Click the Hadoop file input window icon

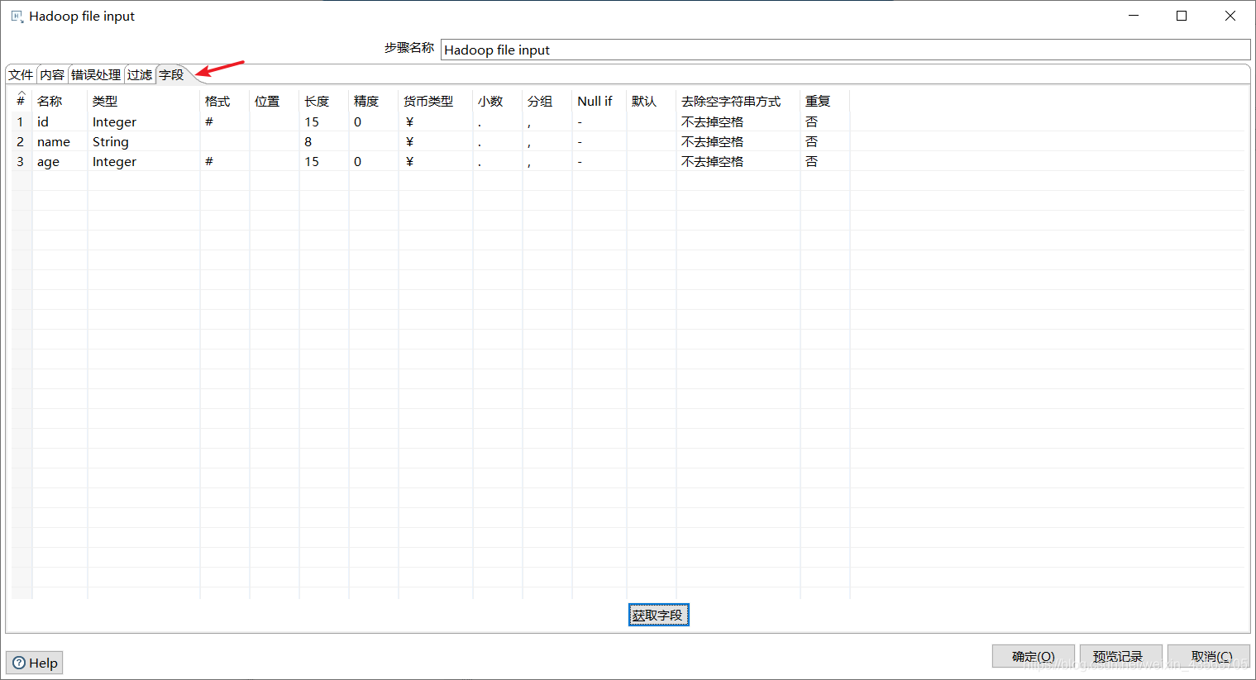[x=17, y=17]
